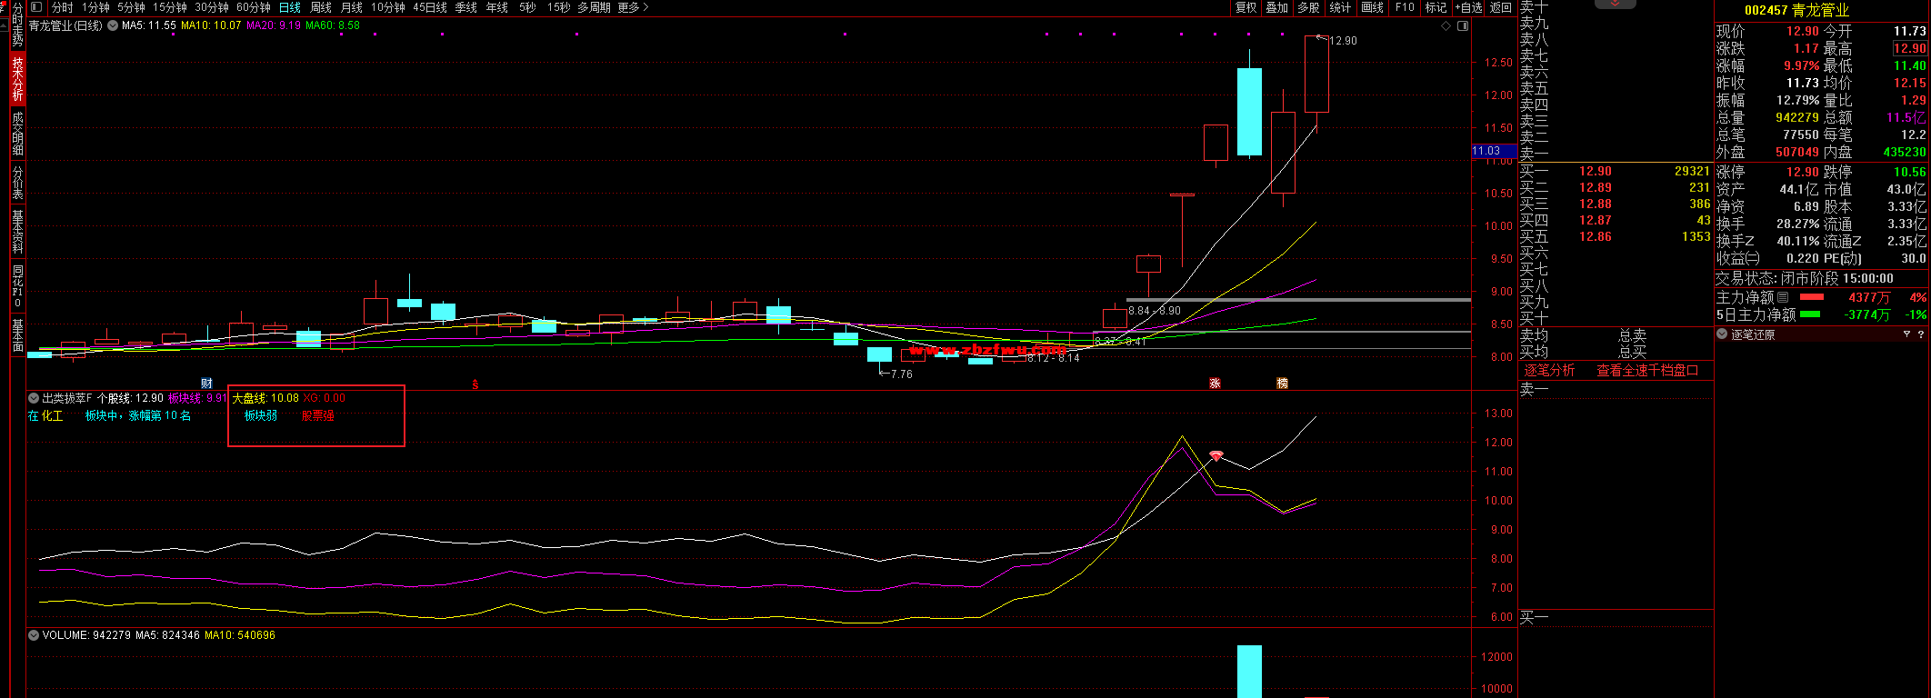Click the 标记 mark button
Screen dimensions: 1931x698
click(x=1436, y=7)
